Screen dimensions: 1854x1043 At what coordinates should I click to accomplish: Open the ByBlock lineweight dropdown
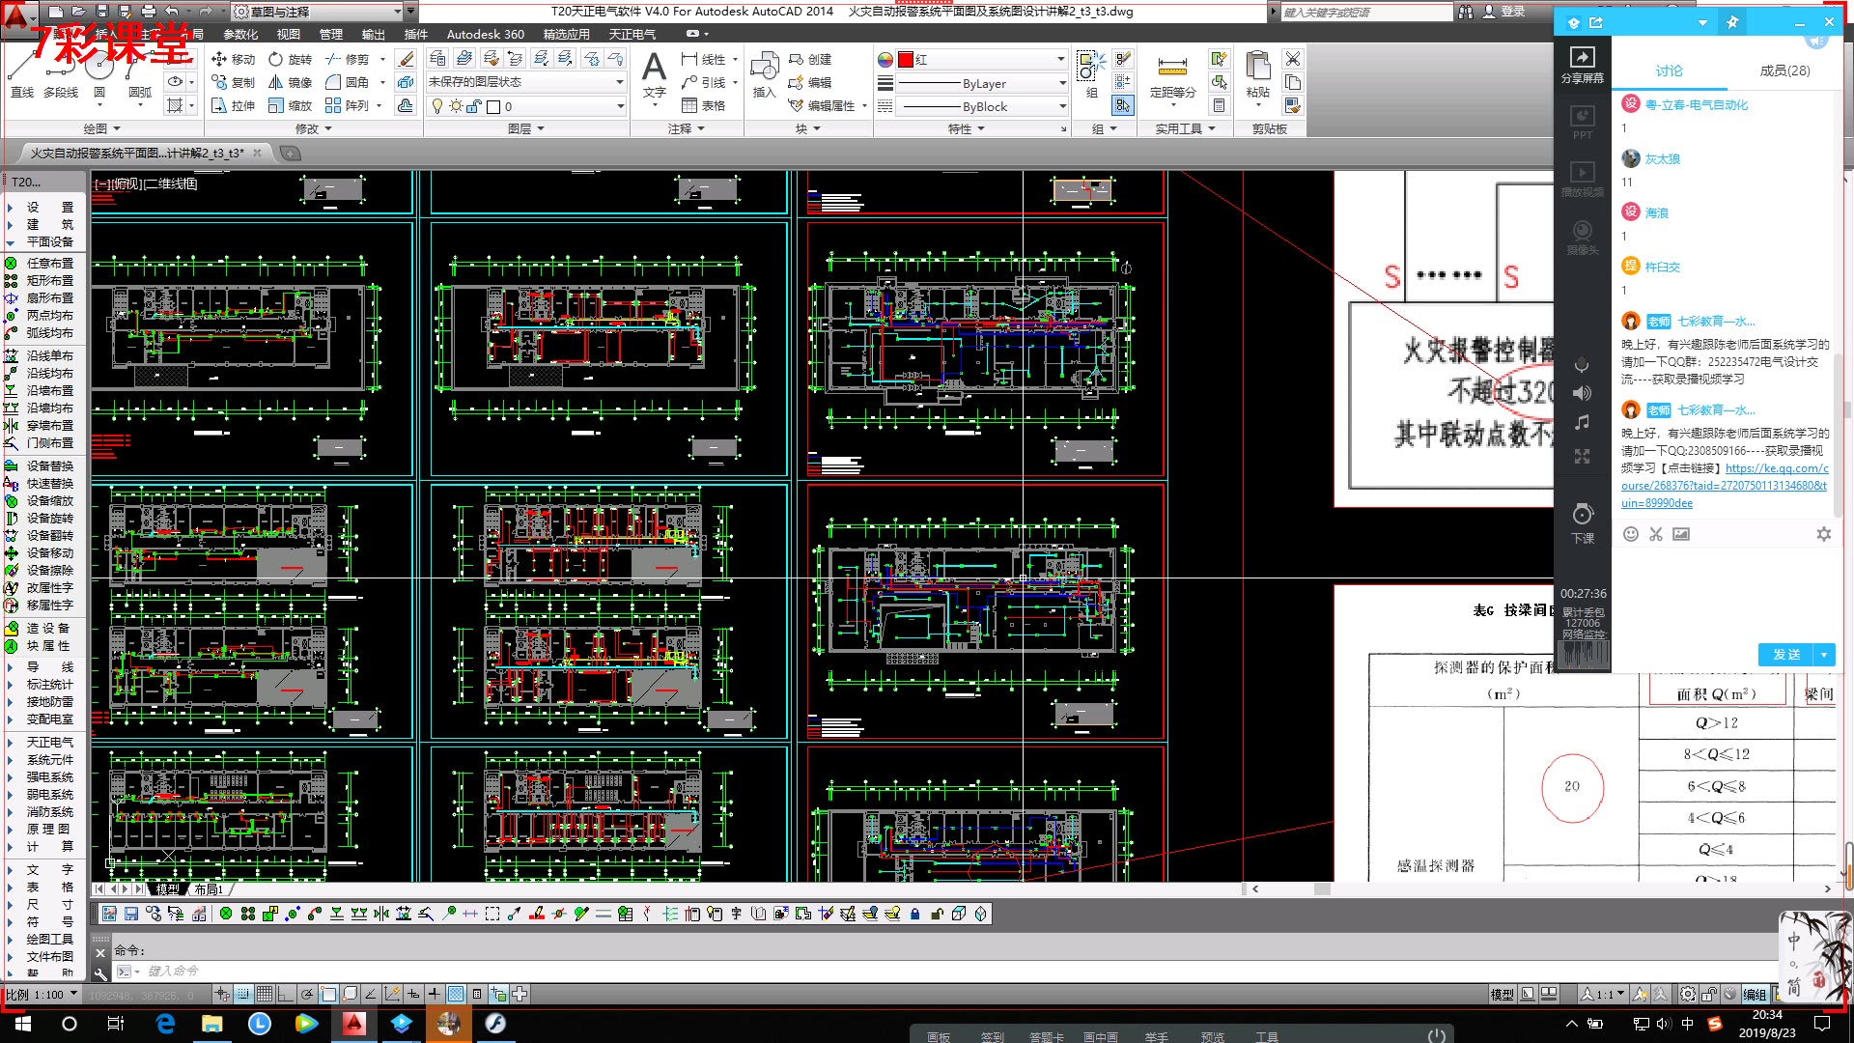(x=982, y=107)
